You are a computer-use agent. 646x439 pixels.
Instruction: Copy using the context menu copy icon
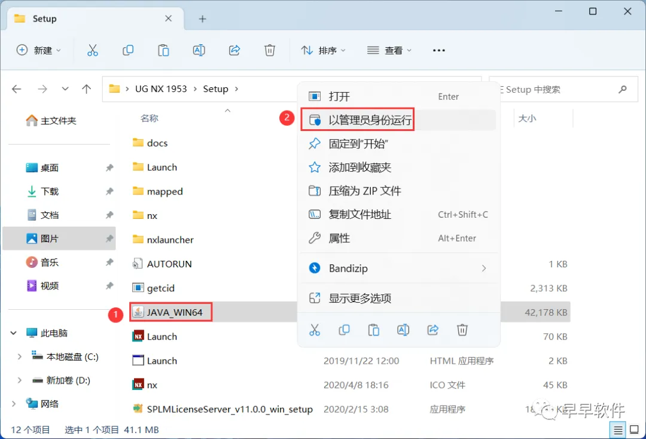coord(344,330)
